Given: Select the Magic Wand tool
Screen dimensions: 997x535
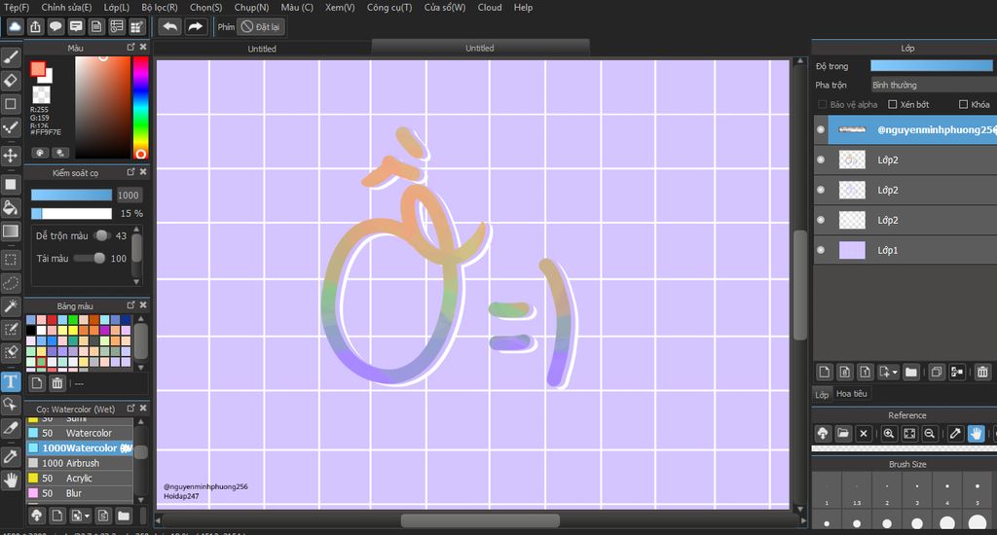Looking at the screenshot, I should pyautogui.click(x=11, y=306).
